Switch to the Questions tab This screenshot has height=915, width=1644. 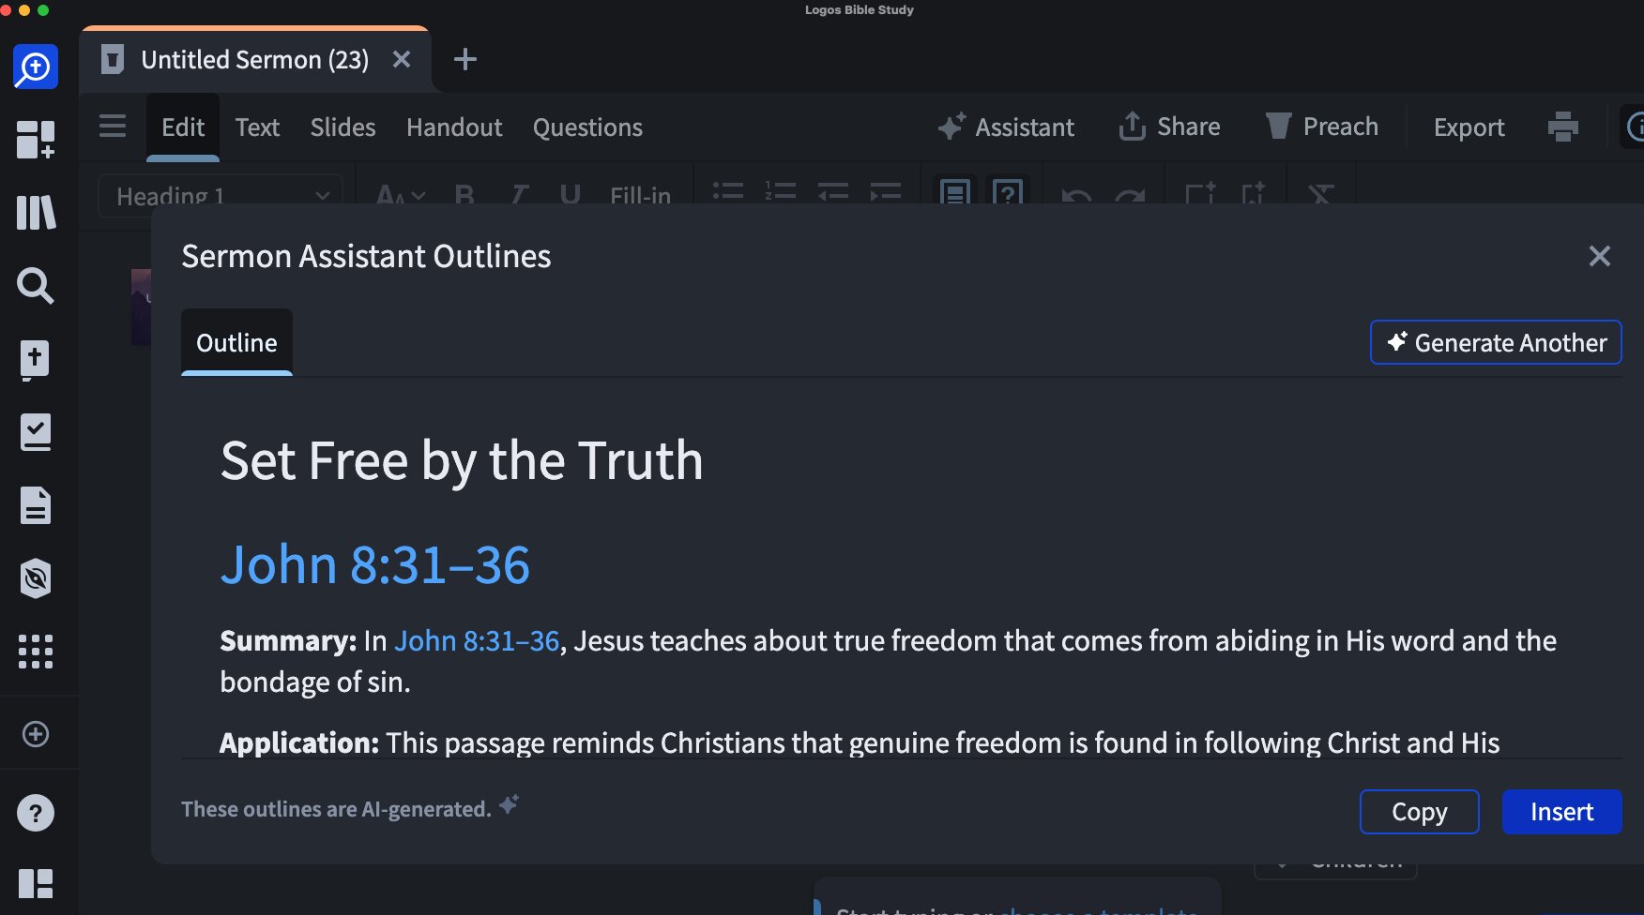click(587, 127)
